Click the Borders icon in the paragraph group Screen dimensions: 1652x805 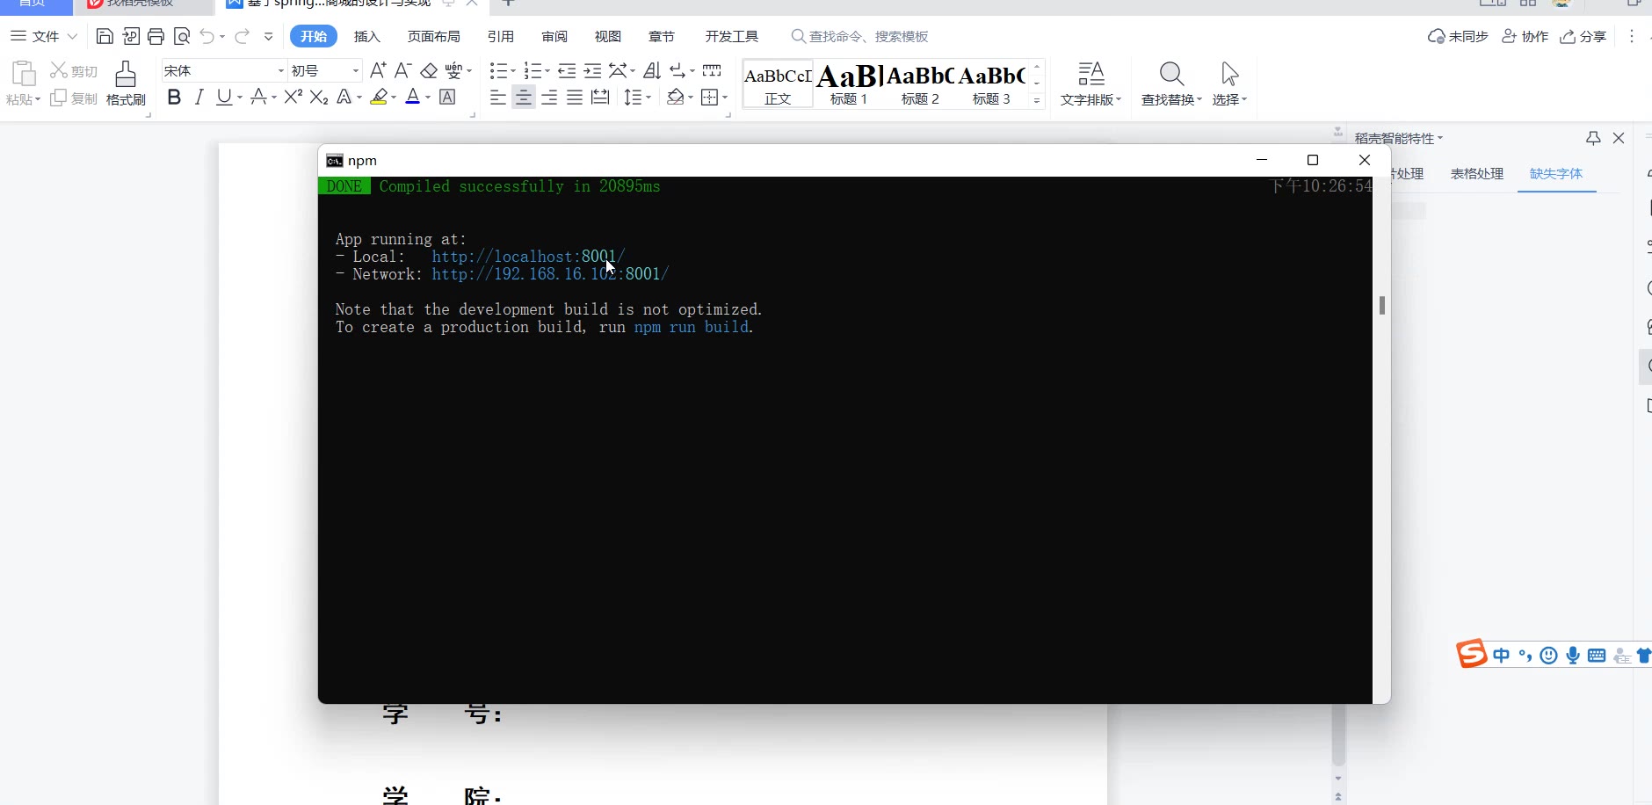(710, 97)
